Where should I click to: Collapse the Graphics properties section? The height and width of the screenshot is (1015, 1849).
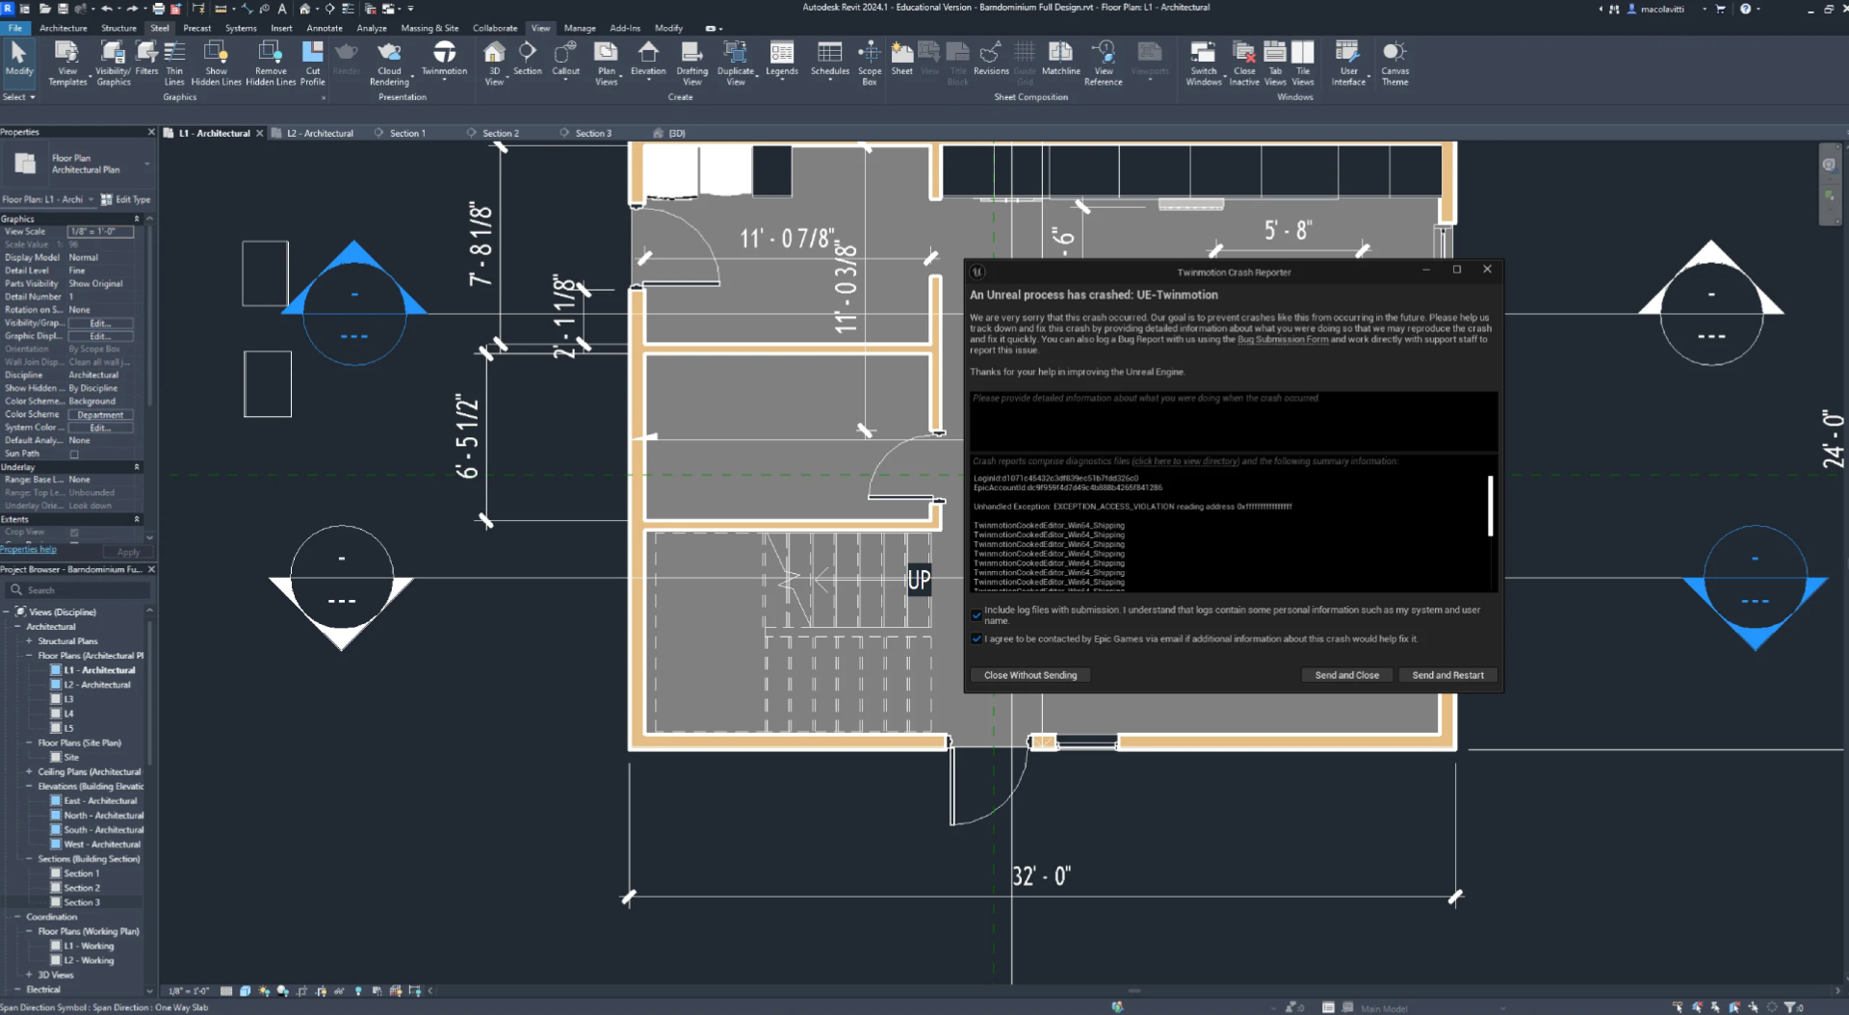click(137, 219)
